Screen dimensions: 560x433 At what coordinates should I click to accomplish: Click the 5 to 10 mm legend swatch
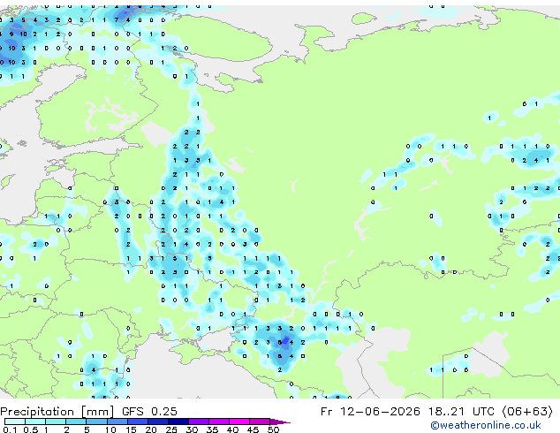pyautogui.click(x=96, y=422)
